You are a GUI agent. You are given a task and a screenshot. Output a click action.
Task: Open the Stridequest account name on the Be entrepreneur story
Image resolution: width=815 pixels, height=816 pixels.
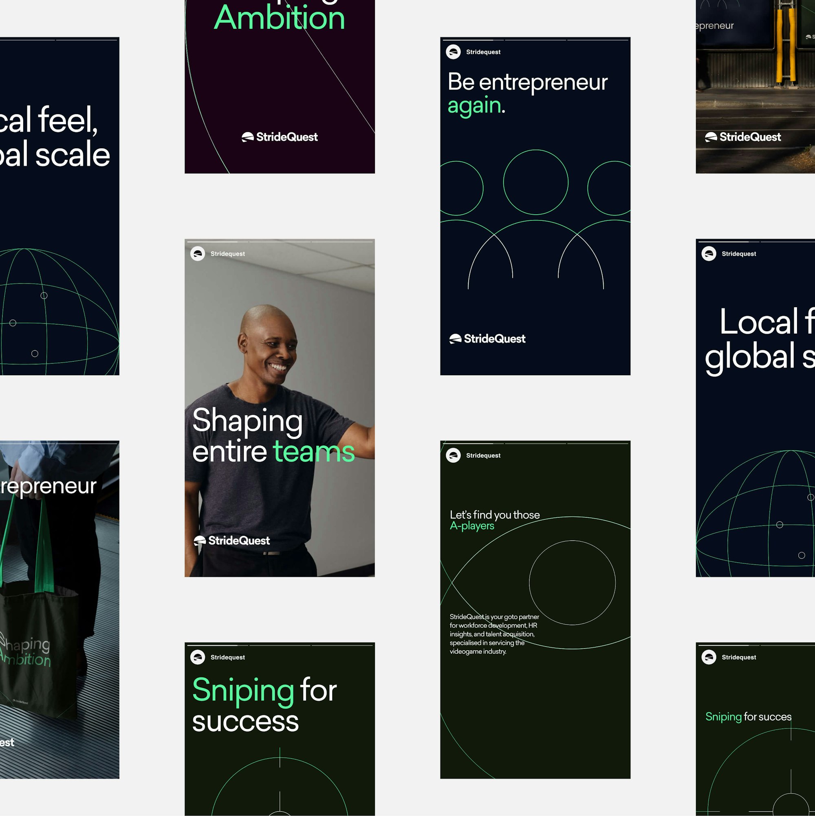coord(483,52)
